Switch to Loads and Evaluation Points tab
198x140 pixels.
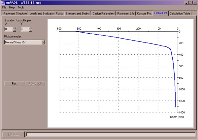46,14
